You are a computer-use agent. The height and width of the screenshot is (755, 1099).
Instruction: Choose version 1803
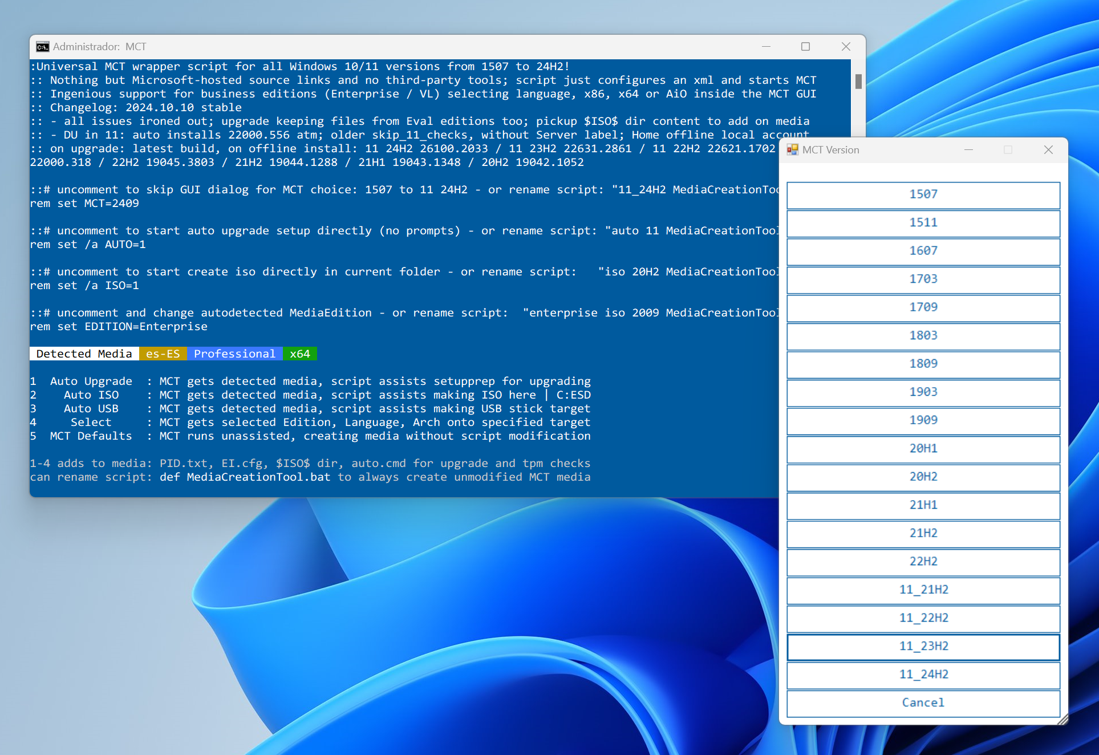pyautogui.click(x=923, y=336)
